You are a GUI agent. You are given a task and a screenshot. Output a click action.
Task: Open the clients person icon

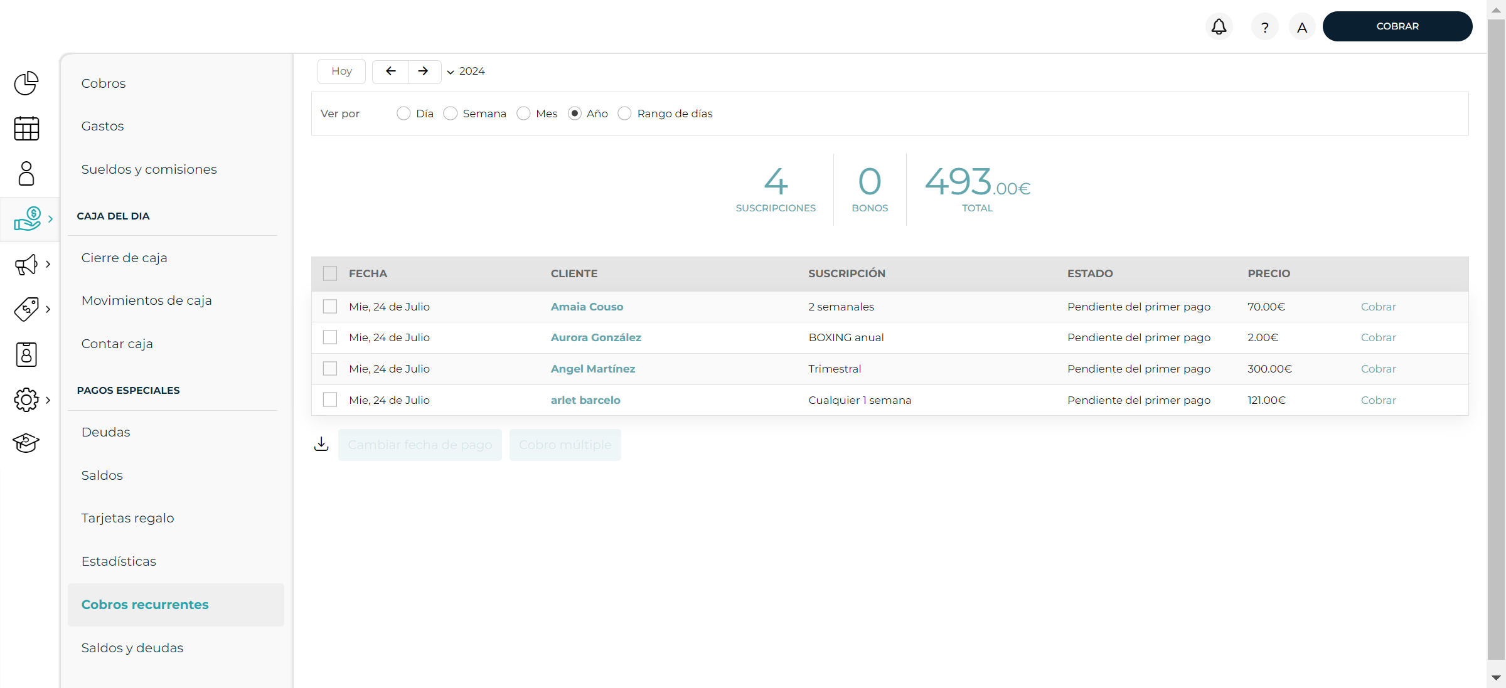click(26, 174)
